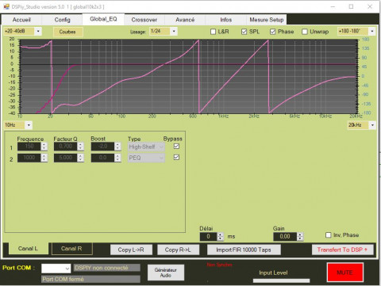Switch to the Crossover tab

[x=144, y=20]
